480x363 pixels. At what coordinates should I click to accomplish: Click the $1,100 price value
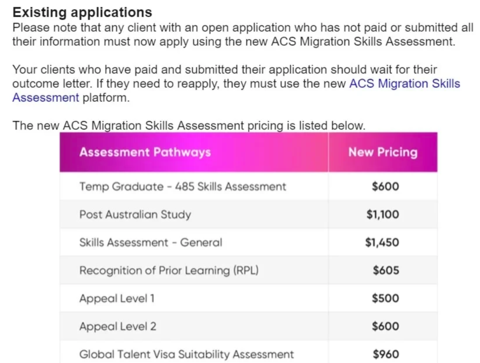[x=383, y=214]
